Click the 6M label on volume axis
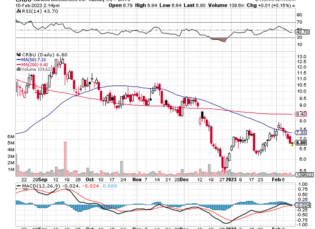Viewport: 315px width, 229px height. (11, 137)
